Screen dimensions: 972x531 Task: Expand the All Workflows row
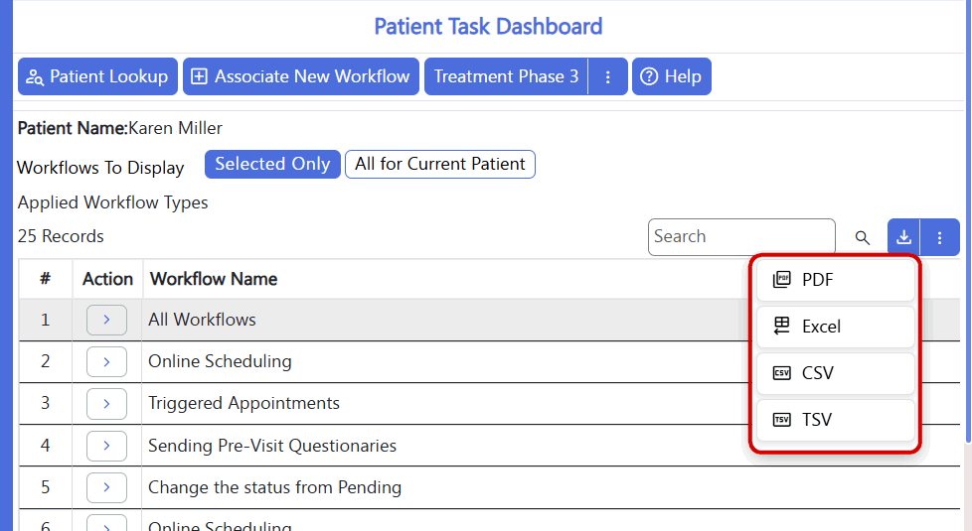[106, 320]
